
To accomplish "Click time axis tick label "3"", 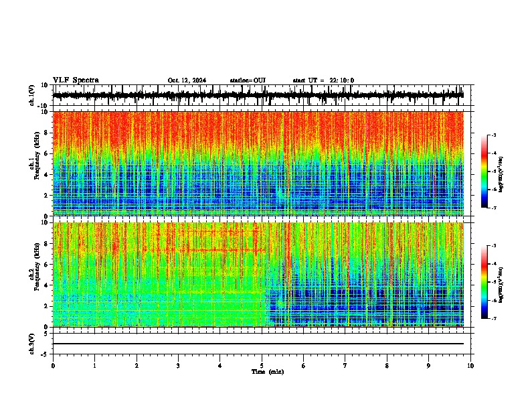I will (178, 366).
